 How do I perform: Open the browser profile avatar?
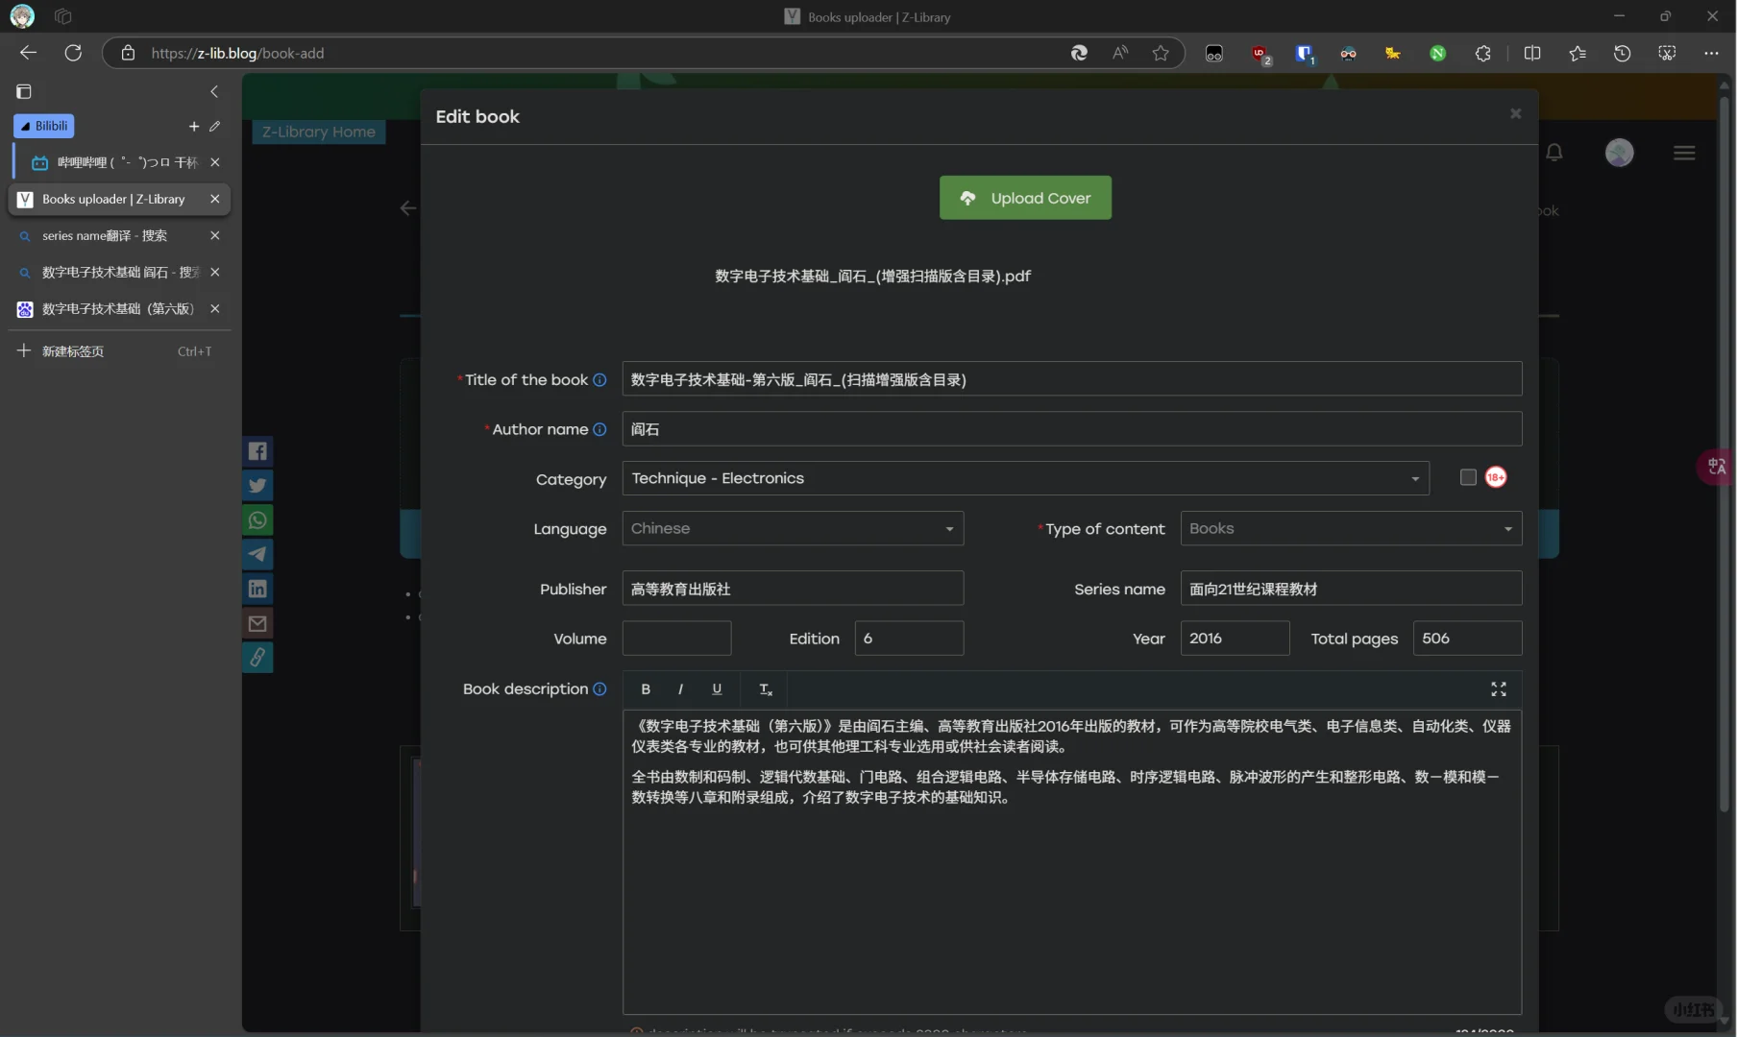(x=22, y=16)
